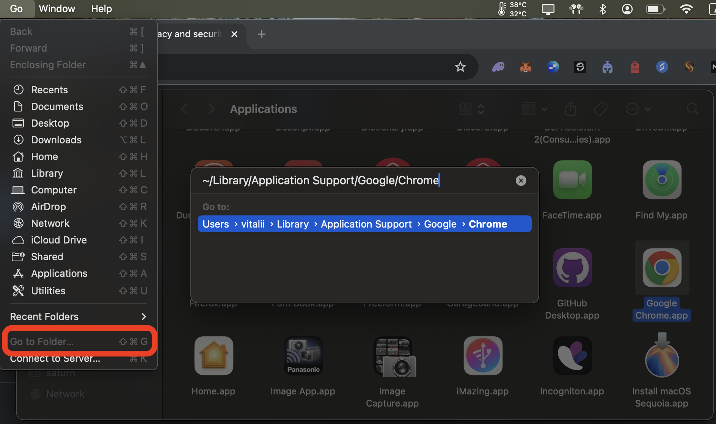Go forward in Finder window

(x=212, y=109)
